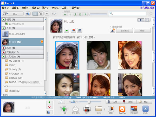Select the Capture folder in the list
Screen dimensions: 156x117
click(15, 78)
